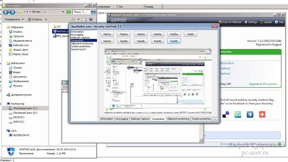The height and width of the screenshot is (162, 288).
Task: Open Музыка library
Action: click(16, 86)
